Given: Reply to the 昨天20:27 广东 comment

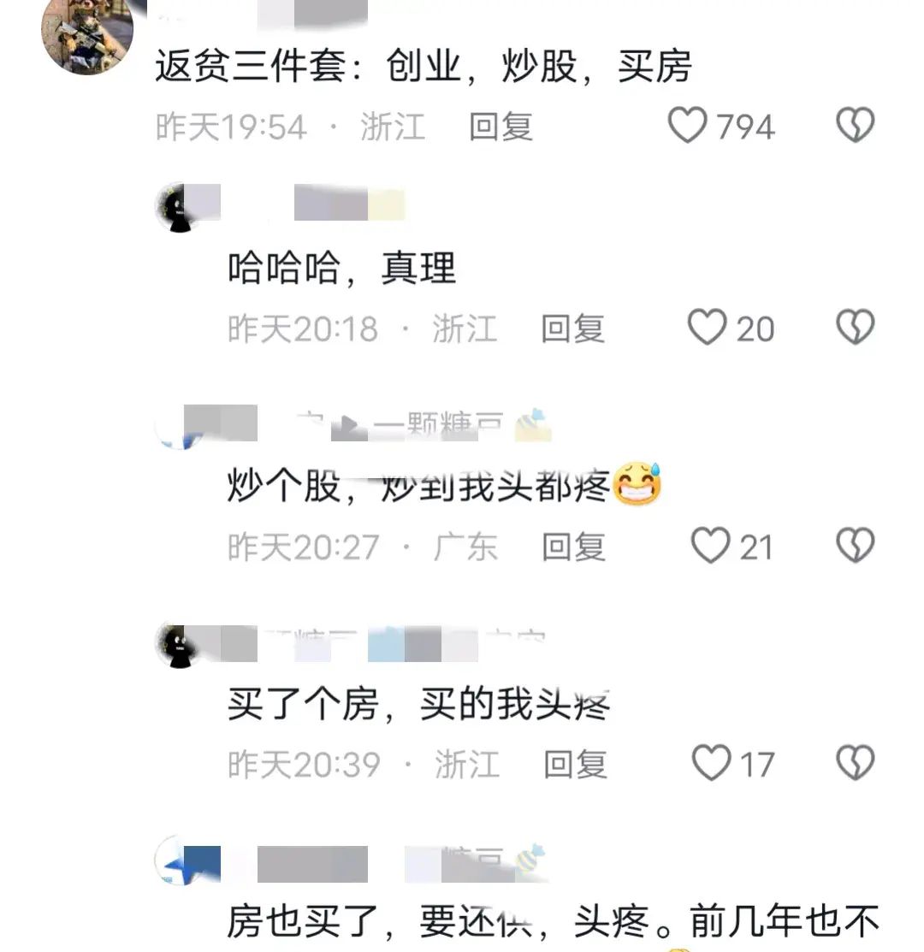Looking at the screenshot, I should pos(574,547).
